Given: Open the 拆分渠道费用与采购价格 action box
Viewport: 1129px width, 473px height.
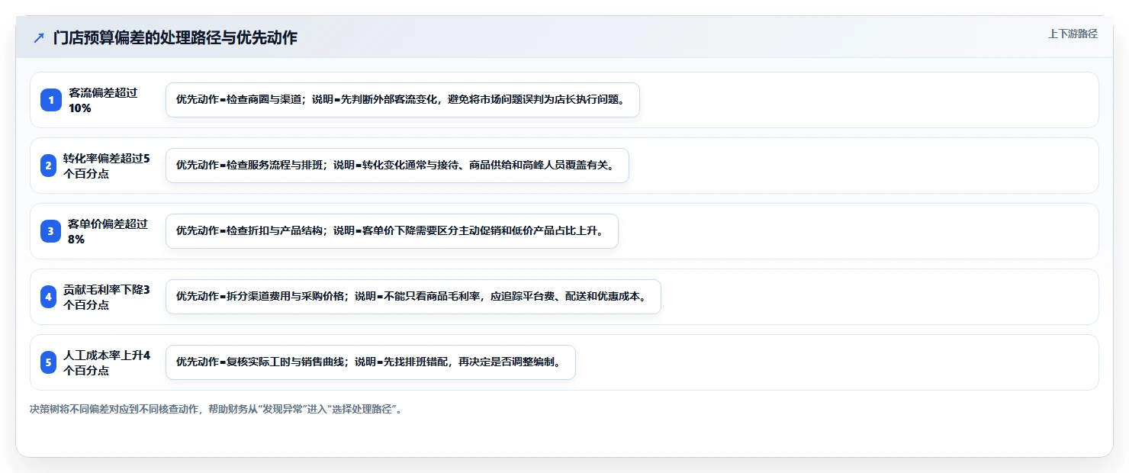Looking at the screenshot, I should click(413, 297).
